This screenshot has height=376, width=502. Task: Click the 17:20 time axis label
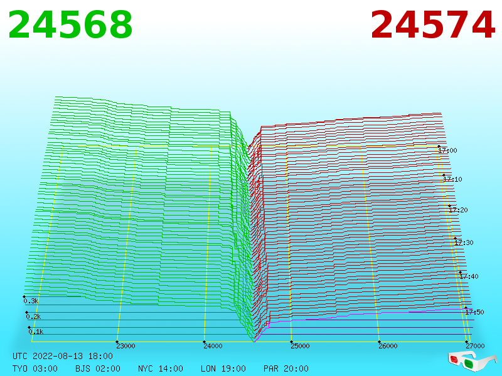coord(458,210)
